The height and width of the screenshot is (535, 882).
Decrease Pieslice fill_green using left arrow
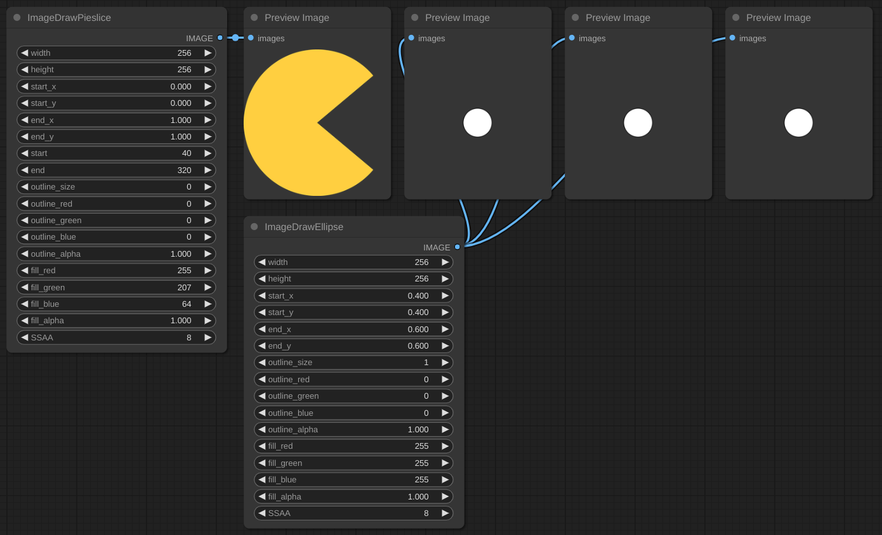tap(25, 287)
